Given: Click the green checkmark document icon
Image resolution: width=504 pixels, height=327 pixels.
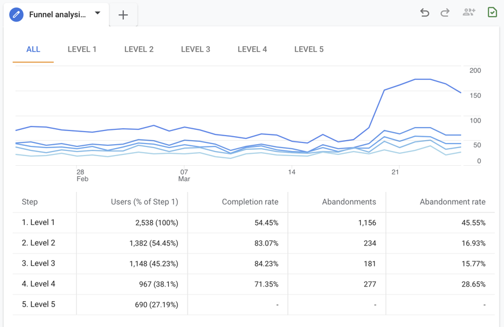Looking at the screenshot, I should [x=492, y=12].
